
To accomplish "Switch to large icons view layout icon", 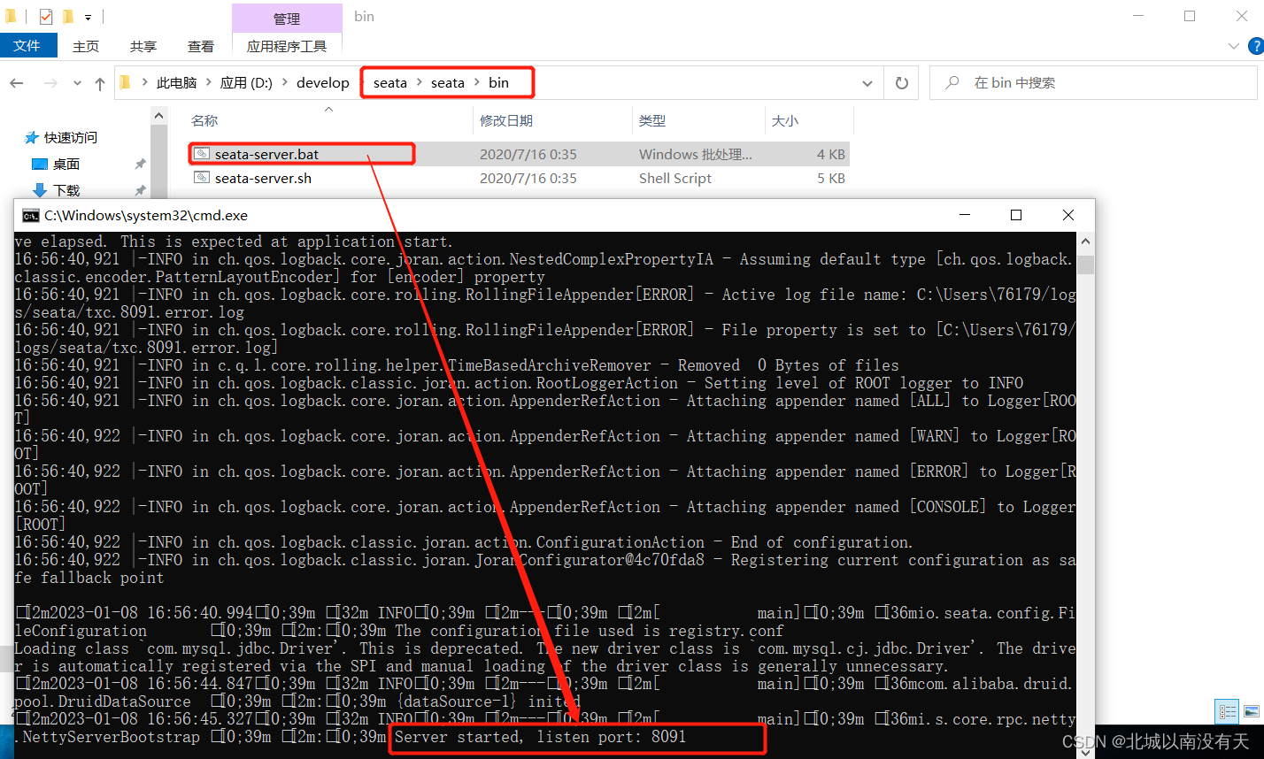I will coord(1252,711).
